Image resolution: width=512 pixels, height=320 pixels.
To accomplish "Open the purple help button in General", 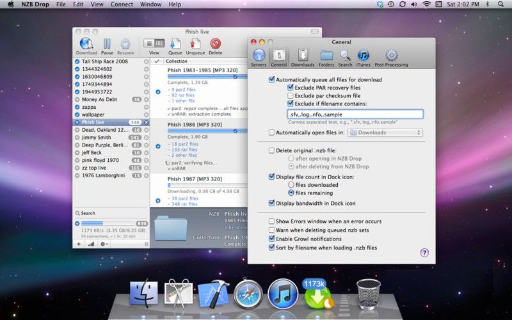I will 424,253.
